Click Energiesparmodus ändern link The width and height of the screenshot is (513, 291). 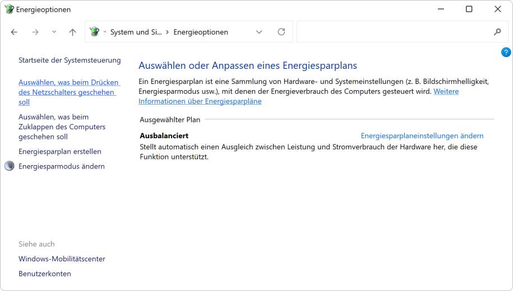62,166
